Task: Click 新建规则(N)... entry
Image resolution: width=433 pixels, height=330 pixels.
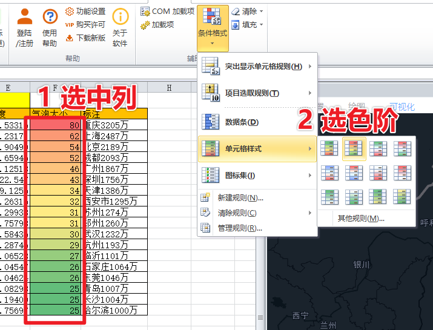Action: pyautogui.click(x=257, y=198)
